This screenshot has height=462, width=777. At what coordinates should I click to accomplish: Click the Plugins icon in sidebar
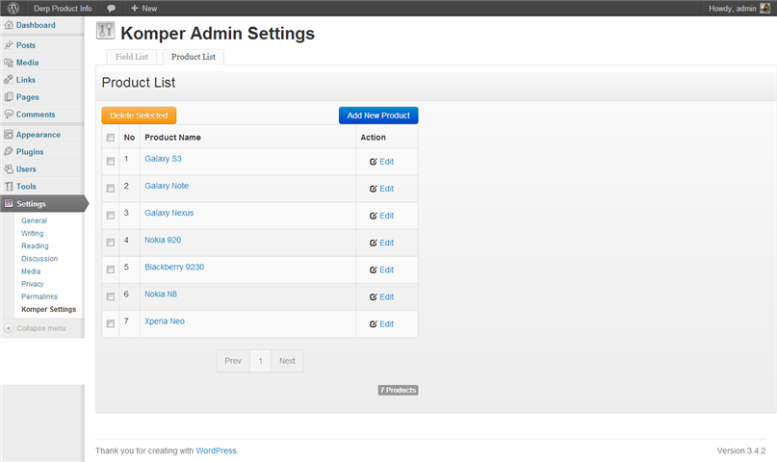click(9, 151)
